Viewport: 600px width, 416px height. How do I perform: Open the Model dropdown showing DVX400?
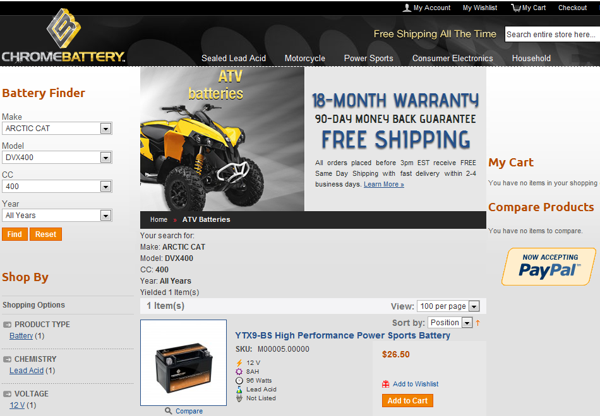coord(57,158)
